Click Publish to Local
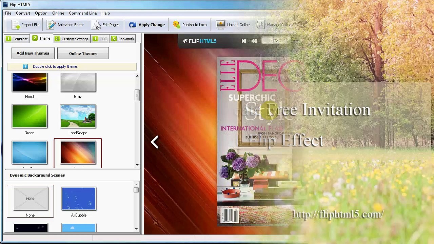This screenshot has height=244, width=434. pos(190,25)
